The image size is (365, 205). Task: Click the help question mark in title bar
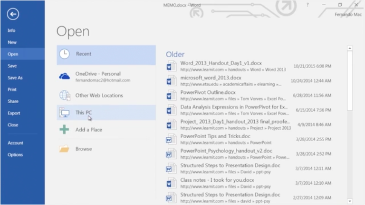coord(307,5)
